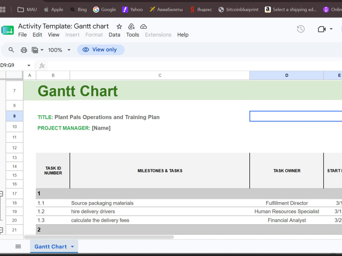Screen dimensions: 342x256
Task: Click the formula bar field
Action: coord(195,65)
